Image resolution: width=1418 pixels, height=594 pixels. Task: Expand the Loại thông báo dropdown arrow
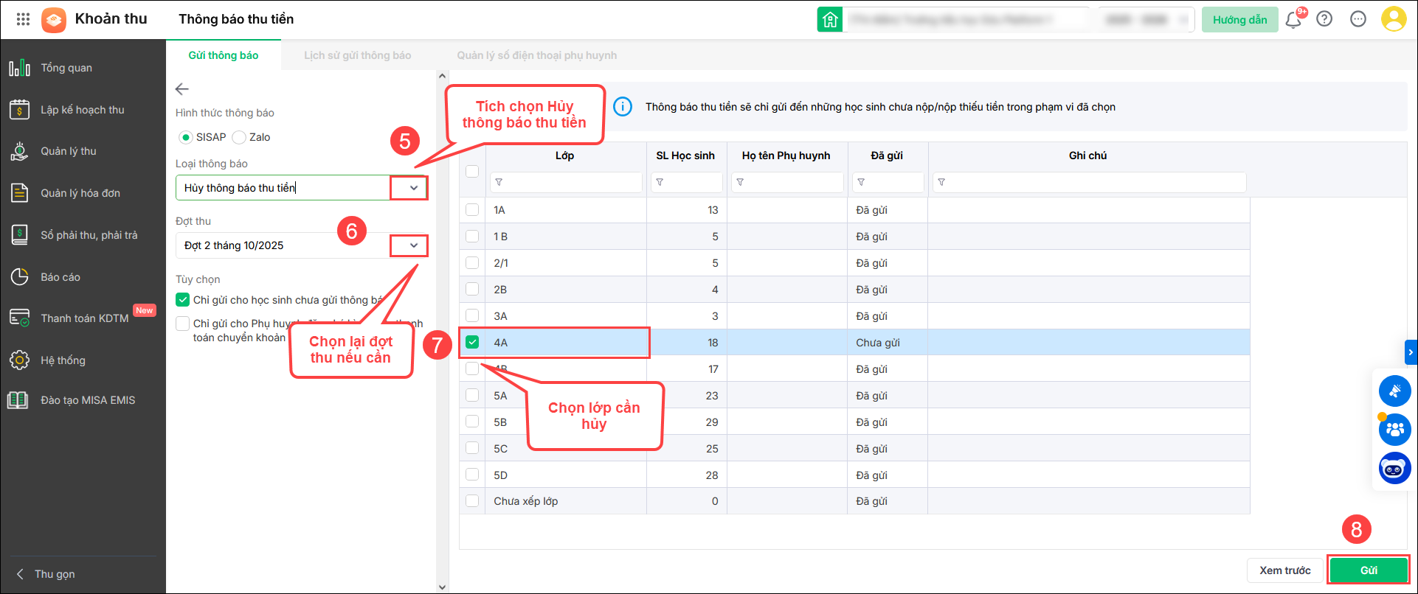pyautogui.click(x=414, y=188)
